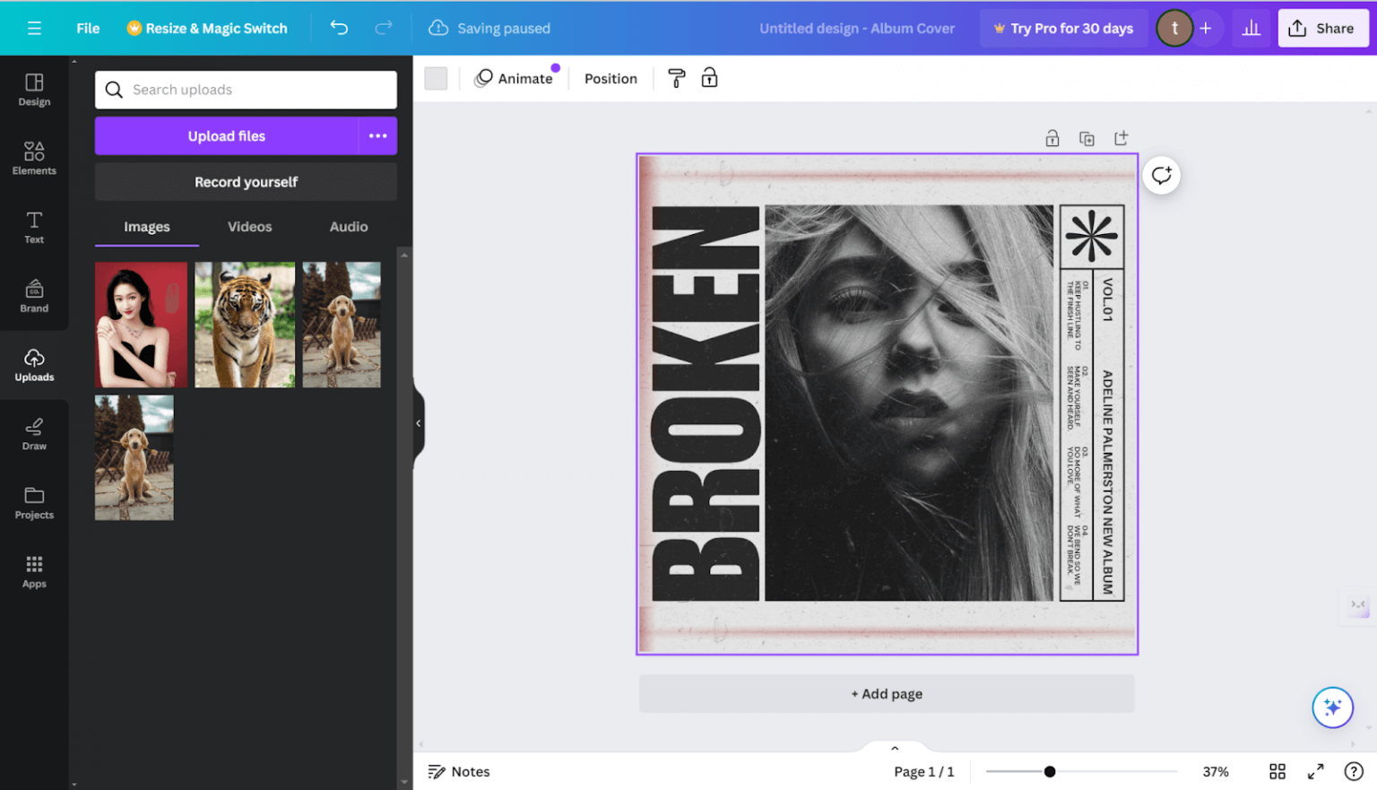Open the Elements panel in sidebar

point(34,158)
